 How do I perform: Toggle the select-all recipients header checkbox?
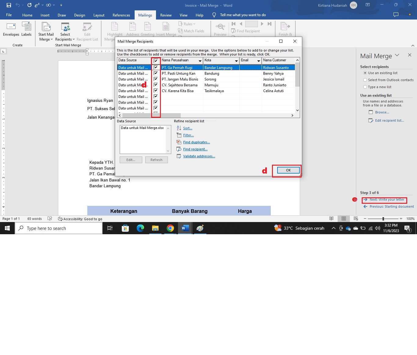pyautogui.click(x=156, y=61)
